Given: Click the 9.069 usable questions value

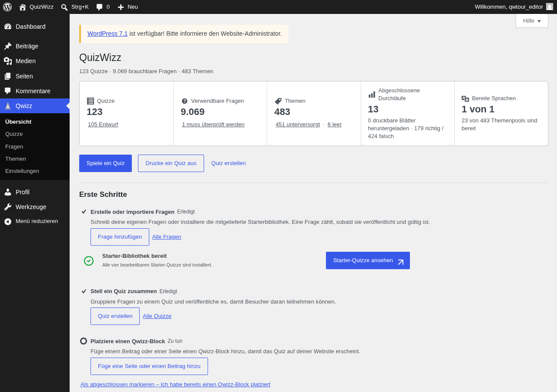Looking at the screenshot, I should pos(192,112).
